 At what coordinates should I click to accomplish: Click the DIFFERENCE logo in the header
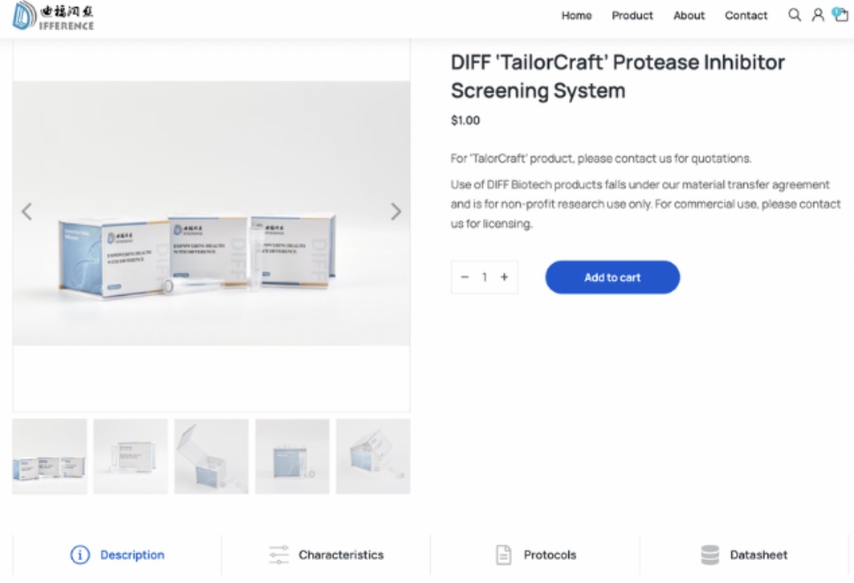[x=53, y=16]
